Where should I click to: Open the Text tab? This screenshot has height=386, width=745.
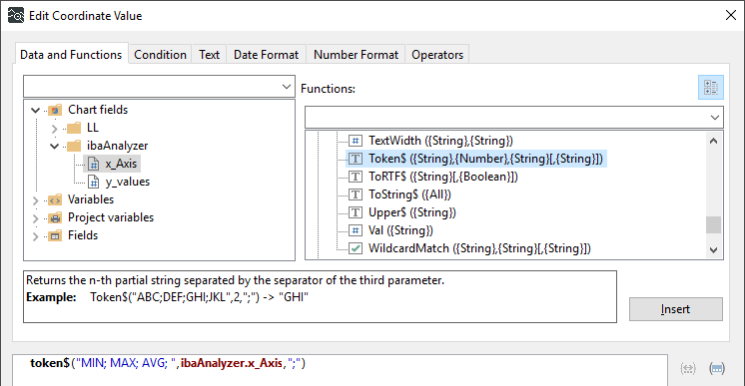coord(209,55)
